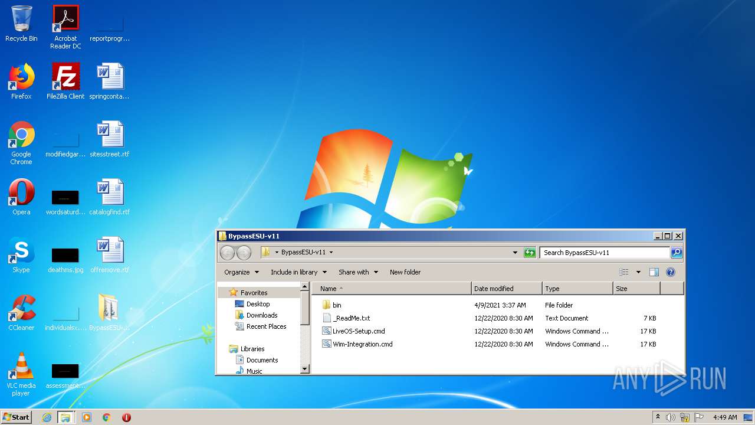Open view options dropdown arrow
The height and width of the screenshot is (425, 755).
638,272
